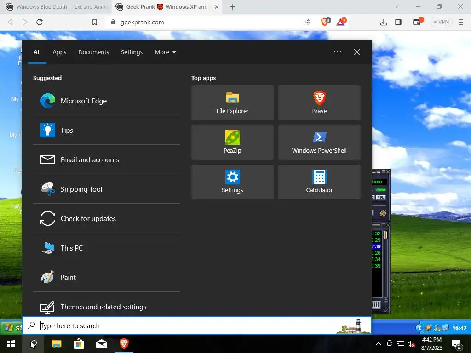Screen dimensions: 471x353
Task: Switch to the Apps search tab
Action: tap(59, 52)
